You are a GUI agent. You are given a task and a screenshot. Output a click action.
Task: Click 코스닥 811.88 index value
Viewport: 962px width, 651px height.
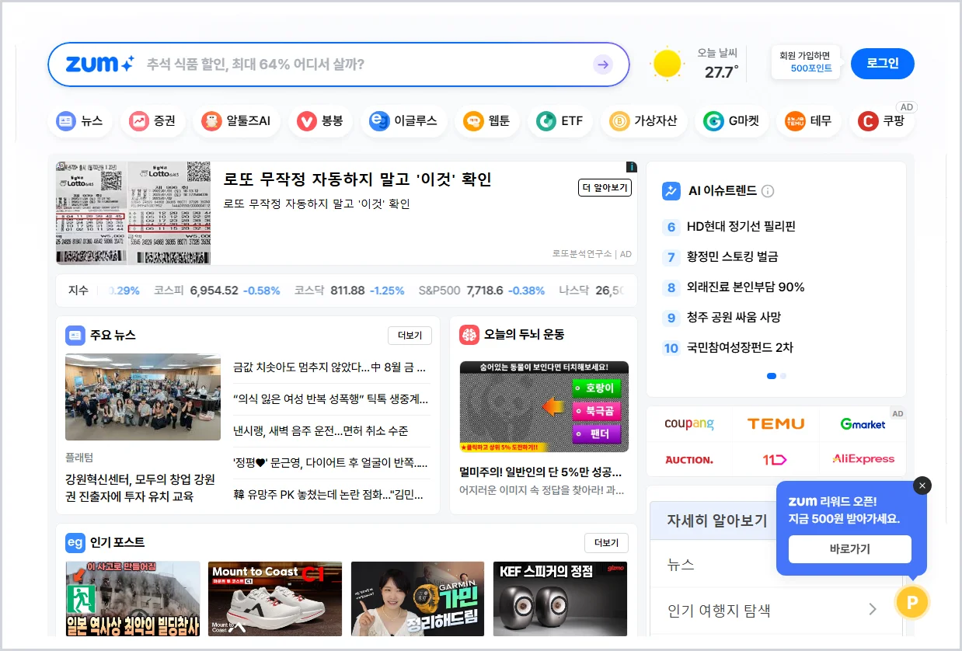point(347,291)
